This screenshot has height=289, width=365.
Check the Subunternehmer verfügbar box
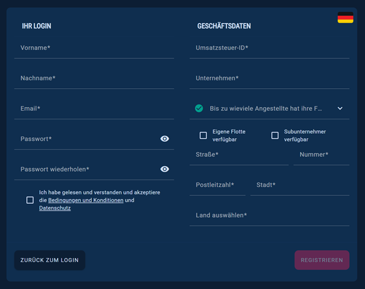pos(275,135)
